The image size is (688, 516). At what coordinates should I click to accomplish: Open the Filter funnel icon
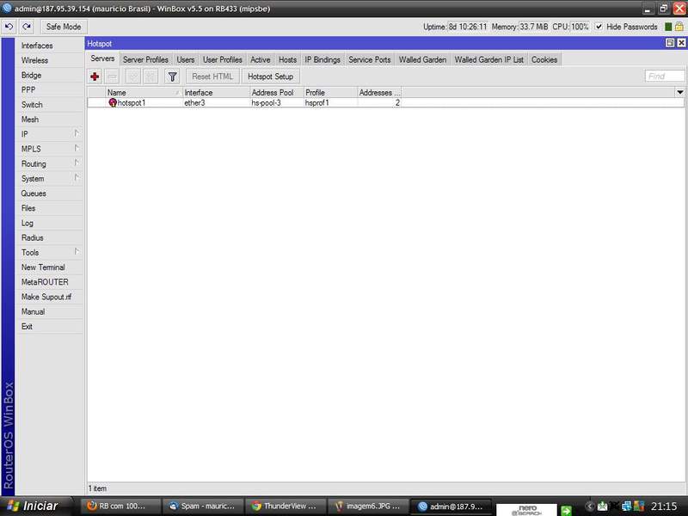coord(173,77)
